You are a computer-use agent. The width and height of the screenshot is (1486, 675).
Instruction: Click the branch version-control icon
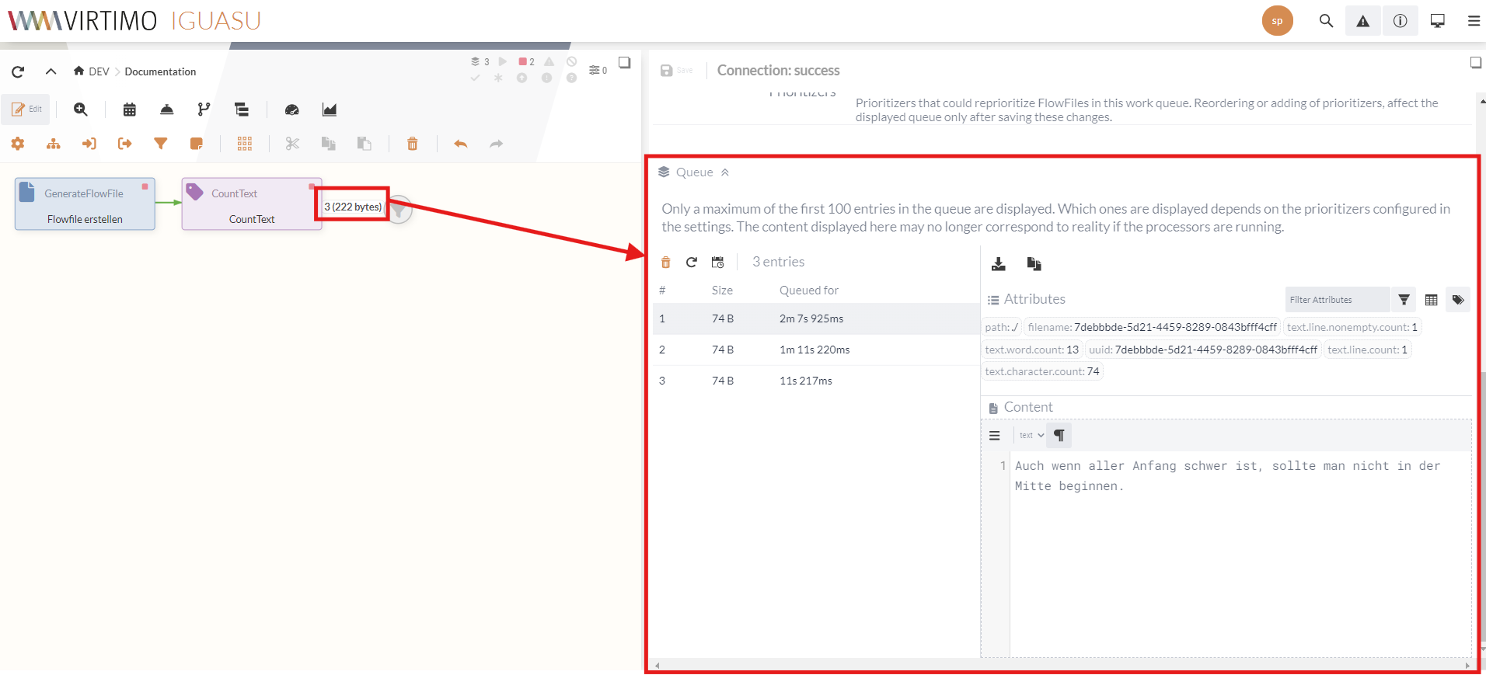(204, 110)
